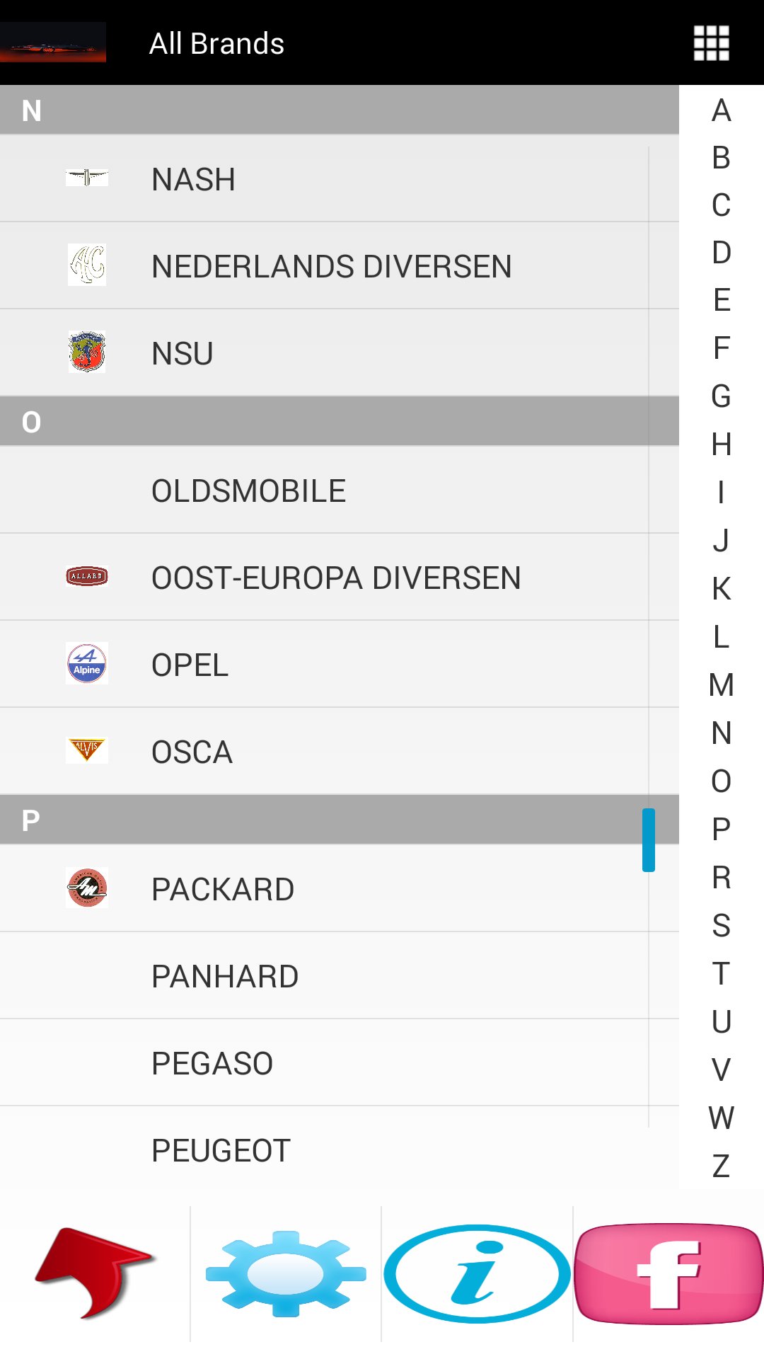The height and width of the screenshot is (1359, 764).
Task: Select letter S in alphabet index
Action: click(721, 925)
